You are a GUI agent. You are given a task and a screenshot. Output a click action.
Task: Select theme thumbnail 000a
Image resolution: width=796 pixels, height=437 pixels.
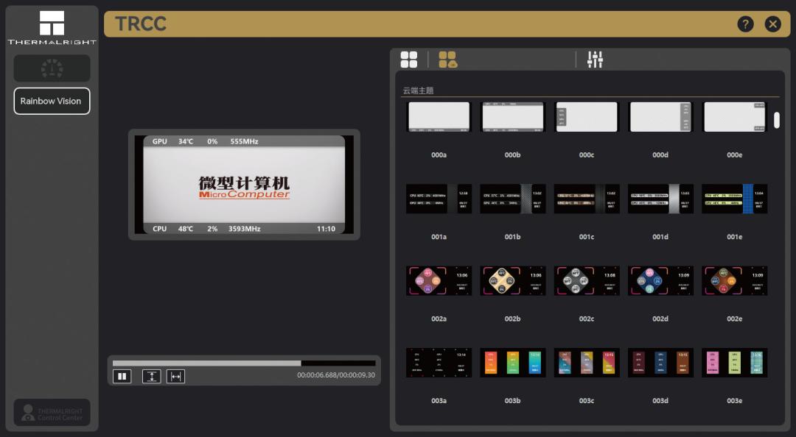[x=439, y=117]
